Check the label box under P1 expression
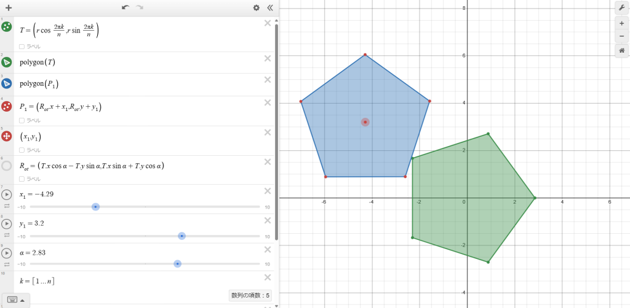The image size is (630, 308). point(22,120)
